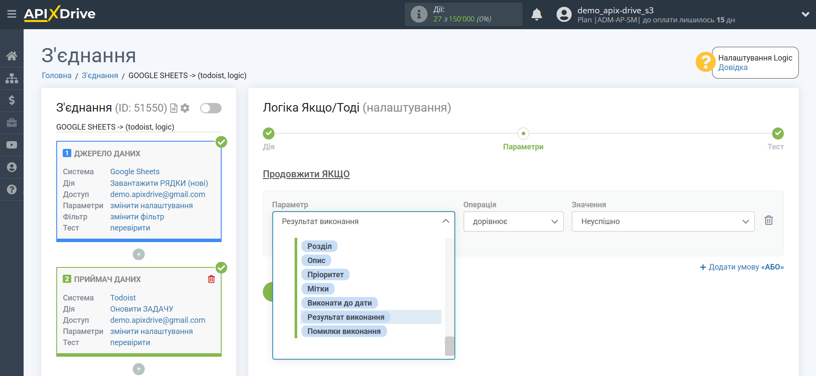Open the briefcase icon in the sidebar

12,123
